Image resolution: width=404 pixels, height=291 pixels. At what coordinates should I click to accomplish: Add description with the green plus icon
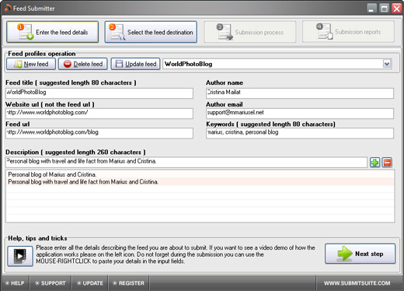click(x=374, y=163)
